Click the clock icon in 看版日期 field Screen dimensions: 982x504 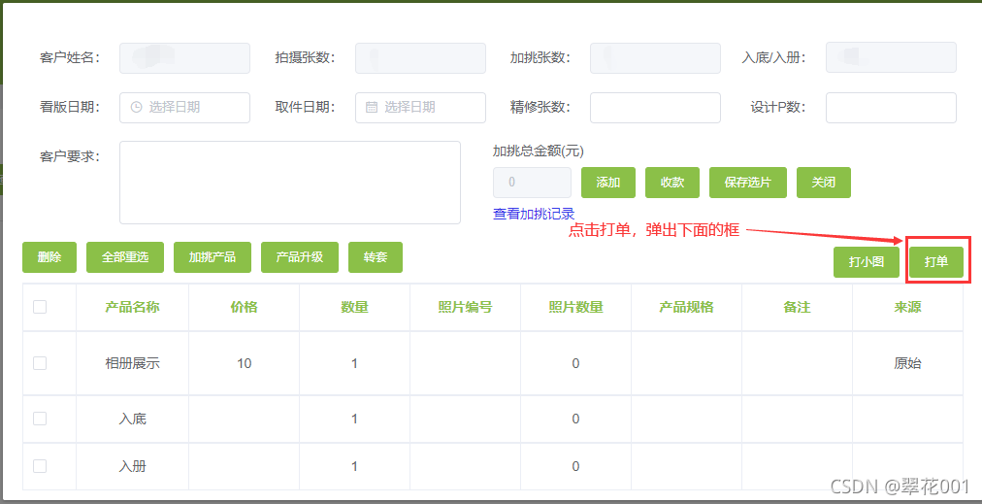pyautogui.click(x=136, y=107)
